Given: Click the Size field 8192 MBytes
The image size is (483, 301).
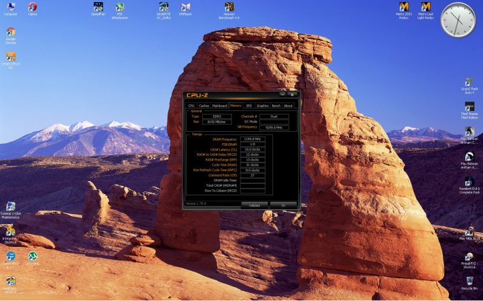Looking at the screenshot, I should (217, 122).
